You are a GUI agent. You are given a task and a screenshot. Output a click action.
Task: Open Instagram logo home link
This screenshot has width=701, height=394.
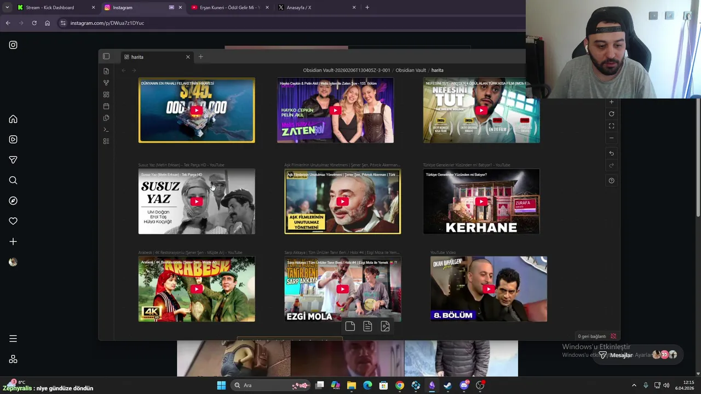13,45
